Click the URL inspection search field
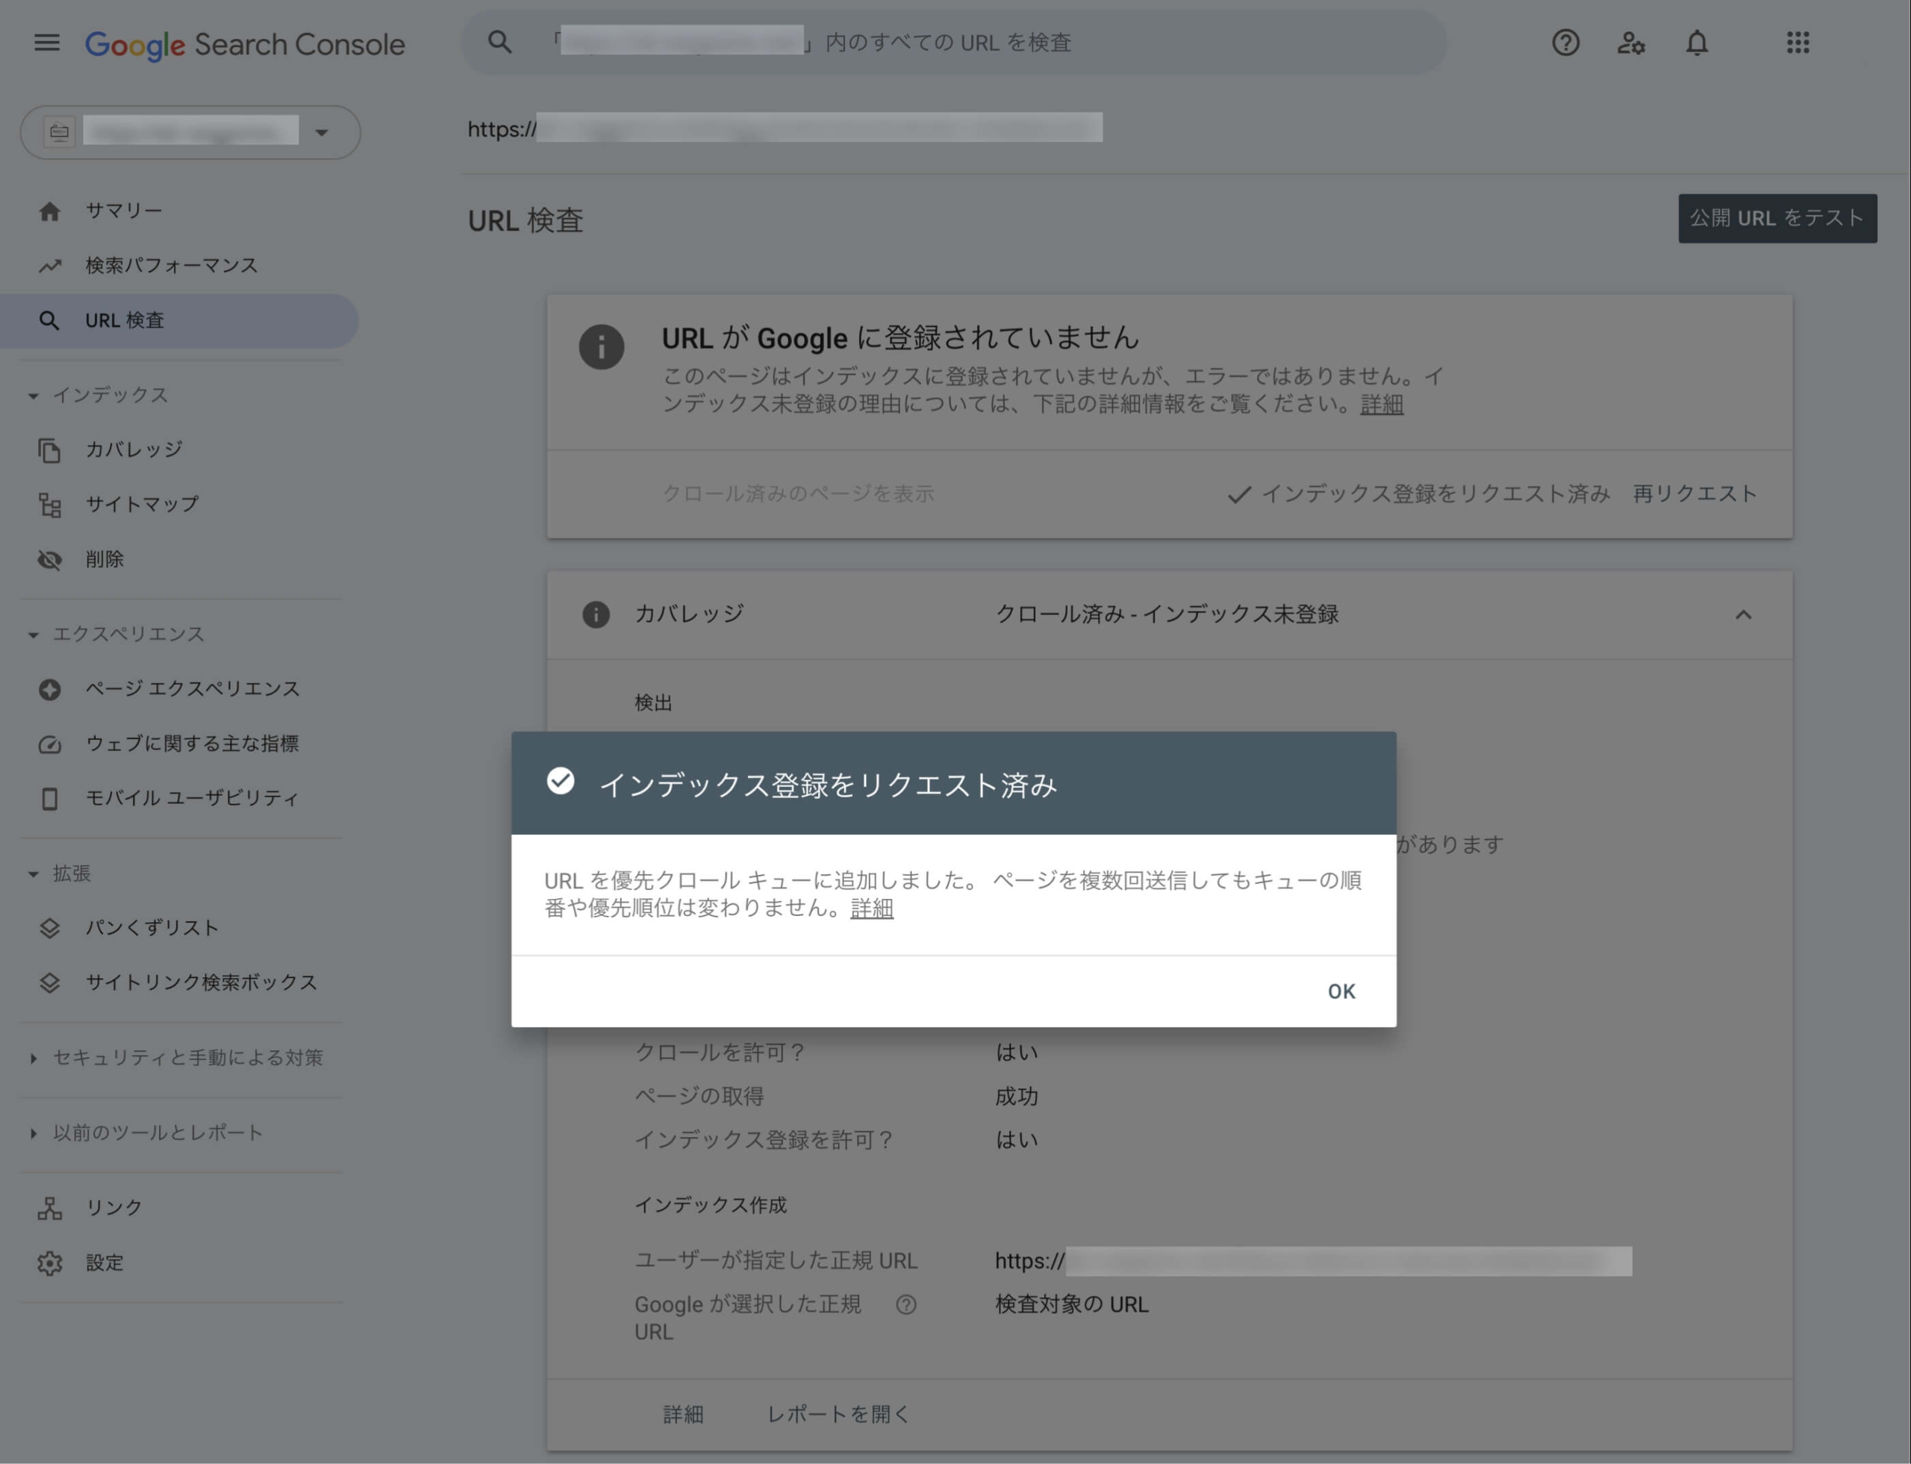 [948, 43]
